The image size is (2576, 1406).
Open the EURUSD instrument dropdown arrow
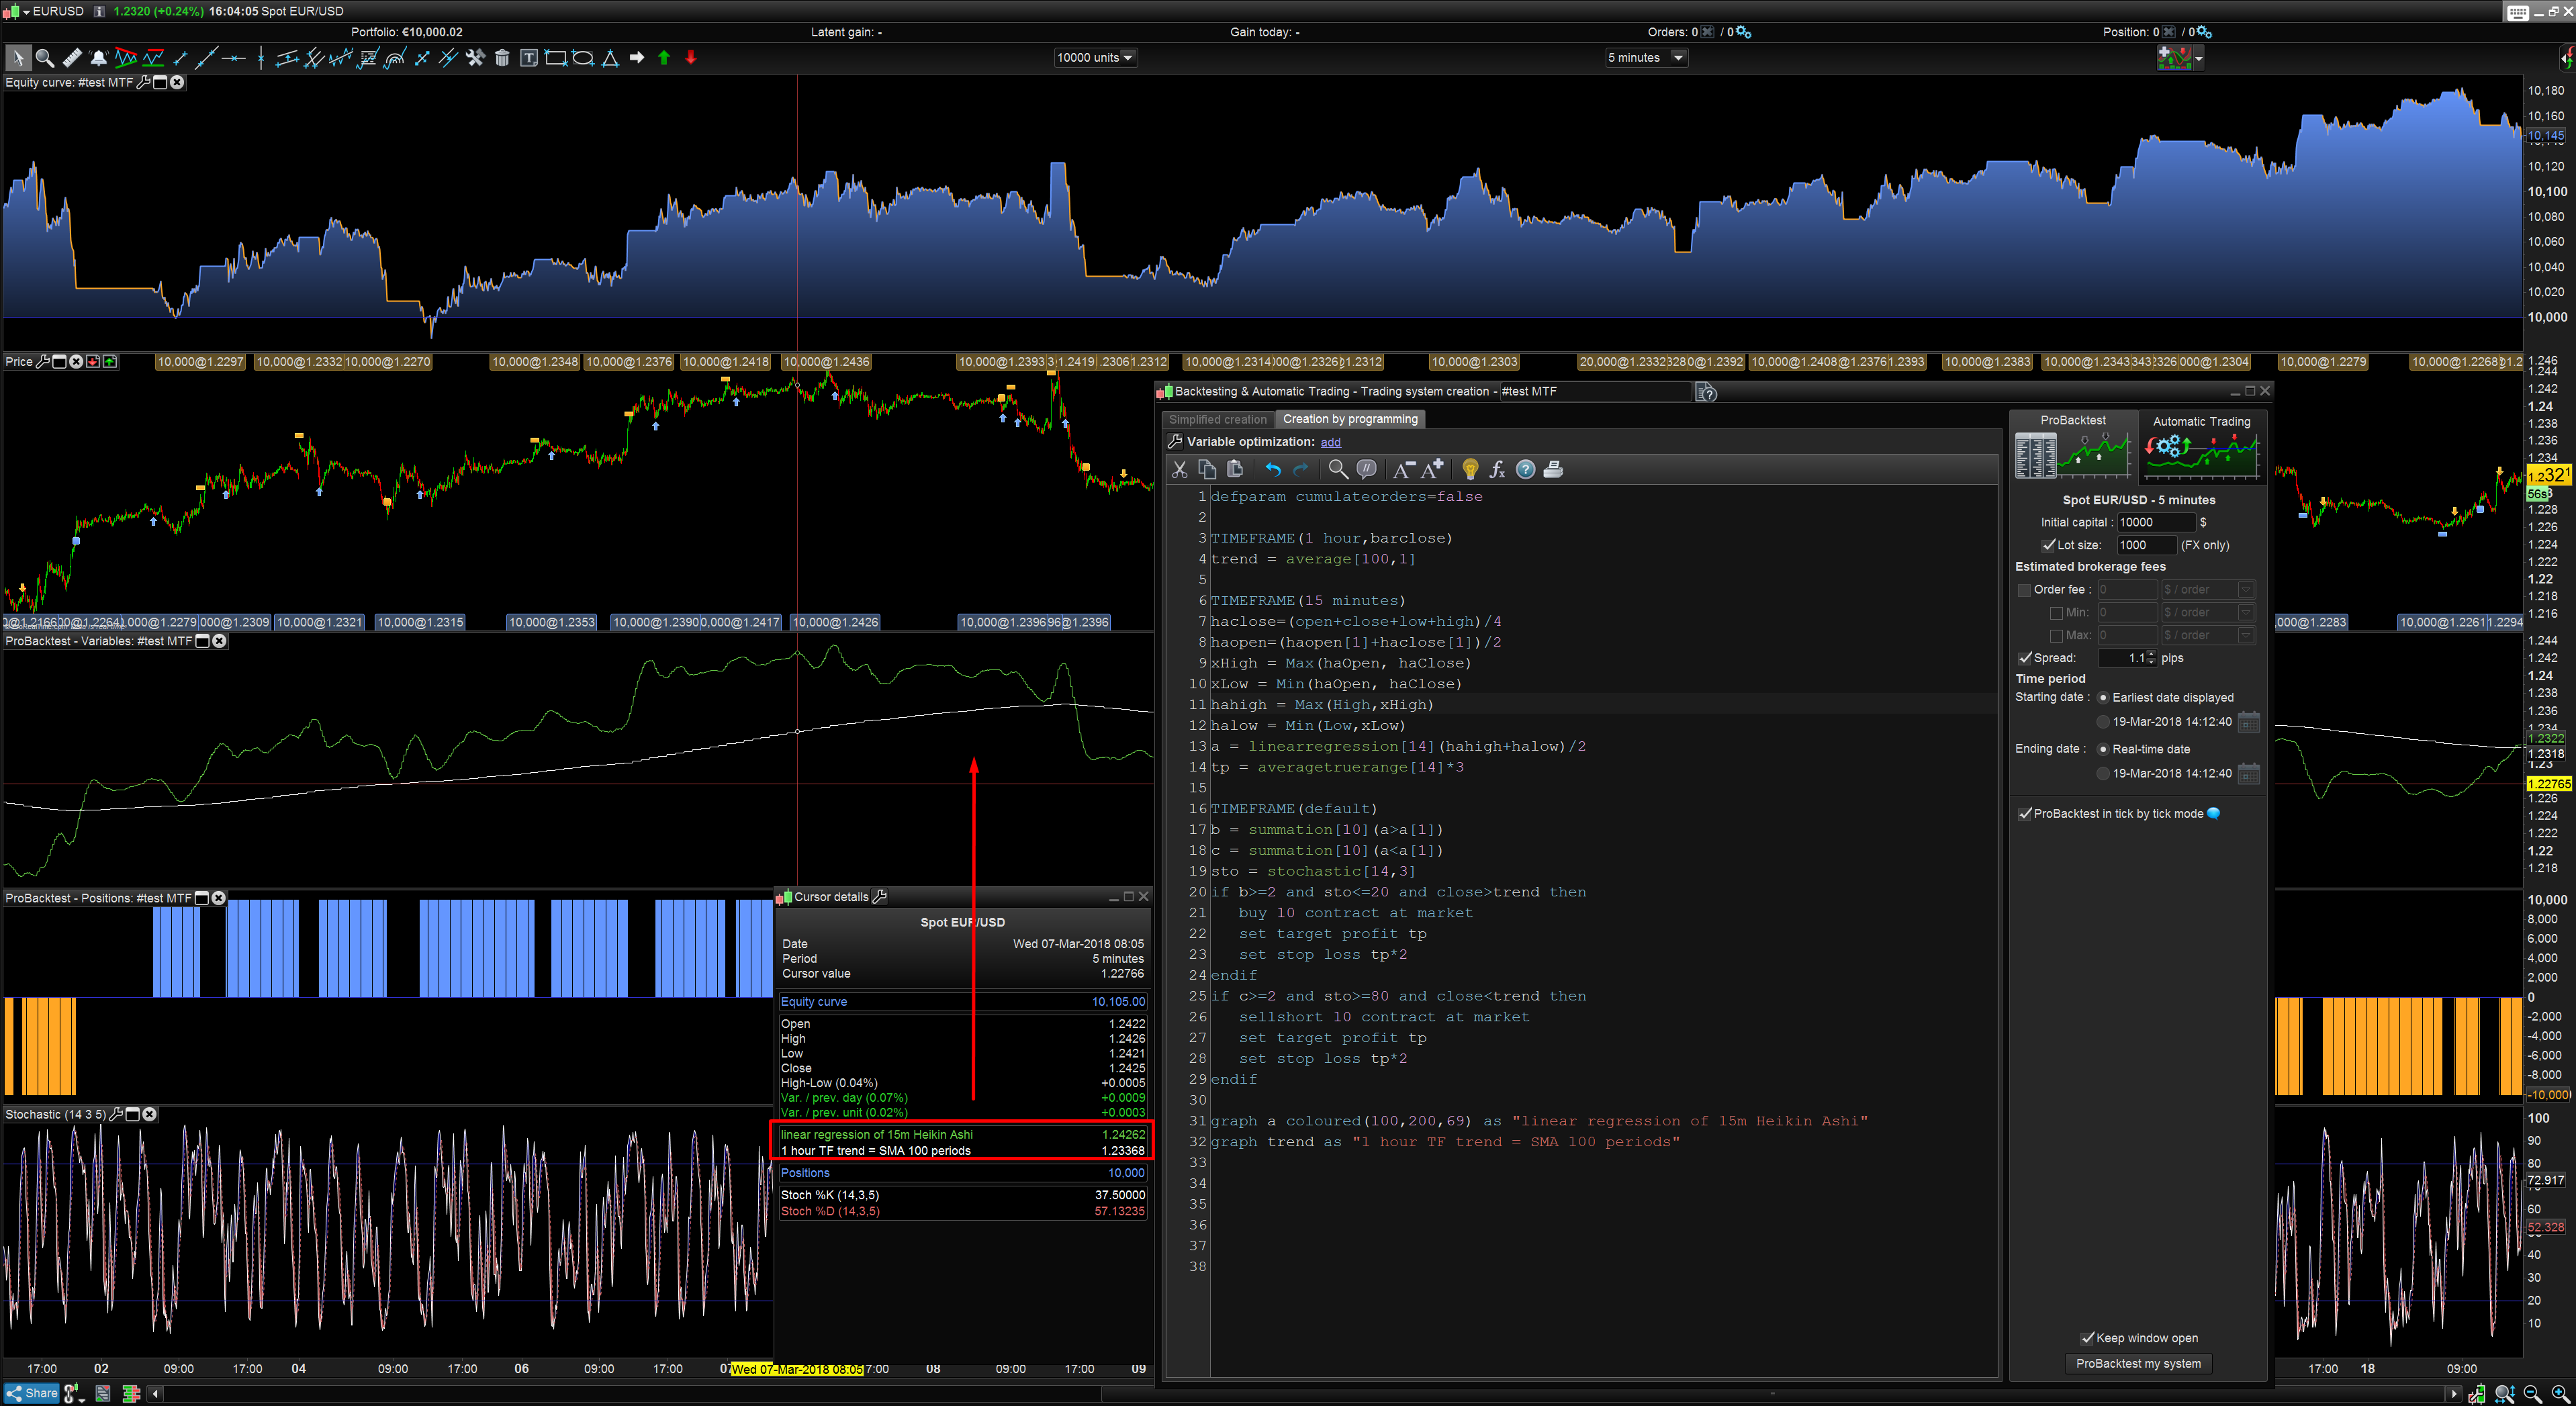(x=26, y=11)
